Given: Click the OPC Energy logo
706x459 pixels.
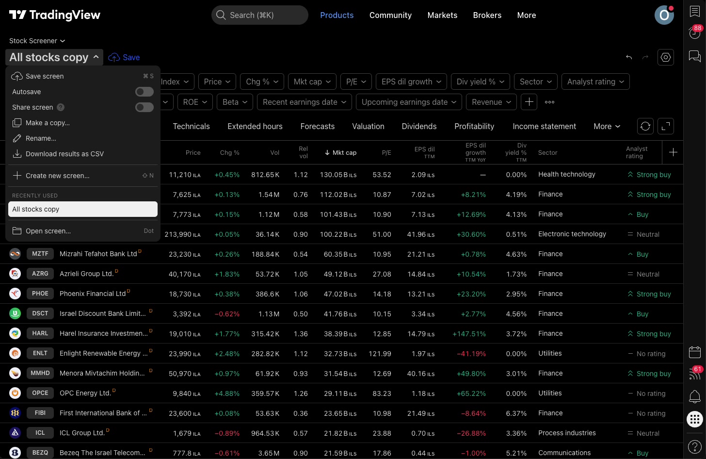Looking at the screenshot, I should point(15,393).
